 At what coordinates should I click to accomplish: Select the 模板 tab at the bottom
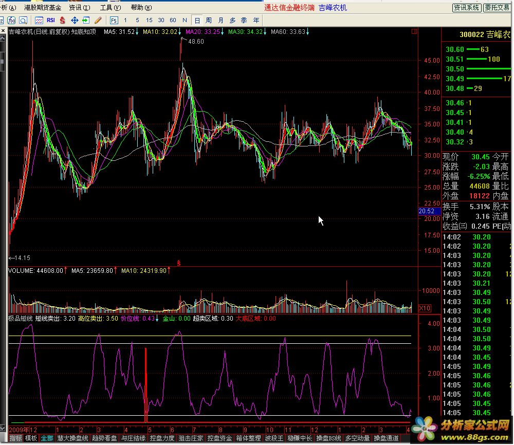click(x=31, y=438)
